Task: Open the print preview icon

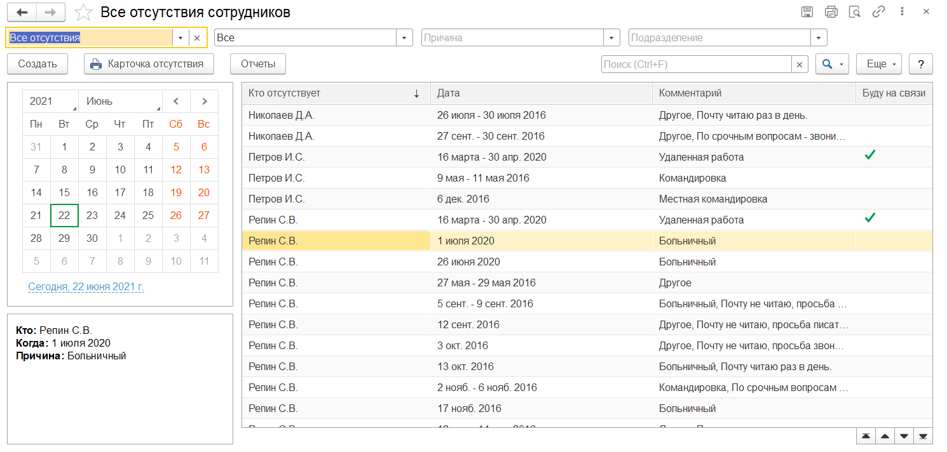Action: 855,12
